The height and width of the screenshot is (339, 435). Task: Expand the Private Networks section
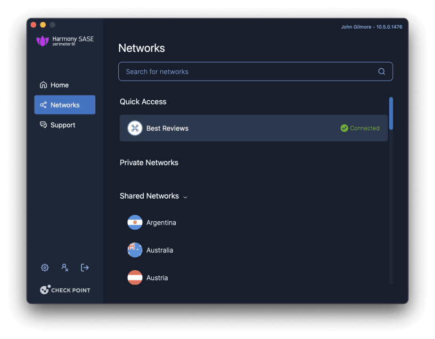(149, 162)
